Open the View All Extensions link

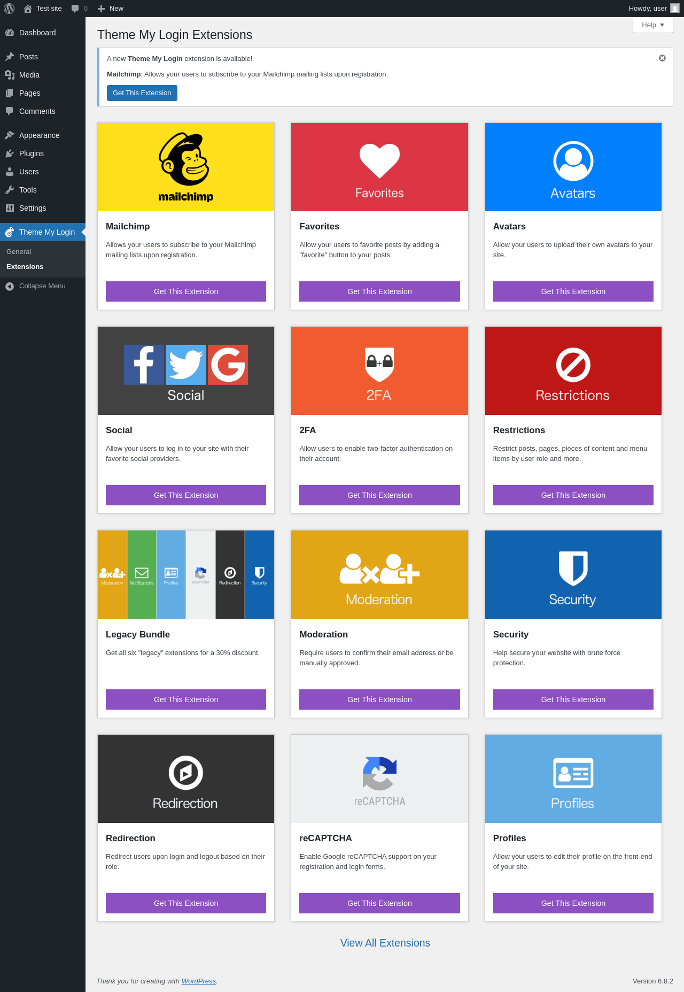point(385,943)
